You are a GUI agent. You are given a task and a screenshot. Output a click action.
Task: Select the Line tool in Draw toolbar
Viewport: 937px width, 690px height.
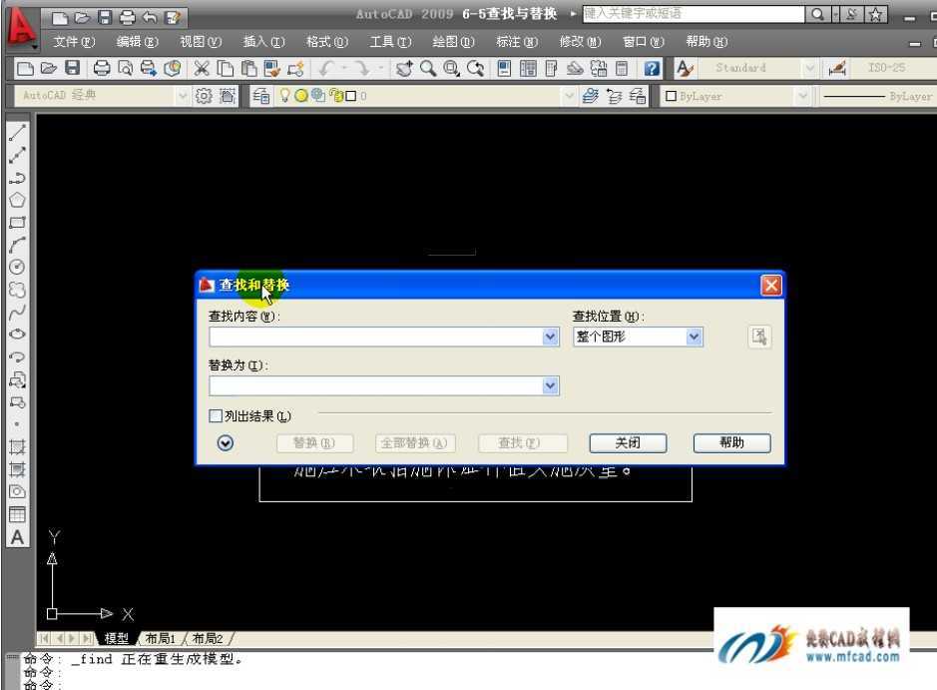pos(17,133)
